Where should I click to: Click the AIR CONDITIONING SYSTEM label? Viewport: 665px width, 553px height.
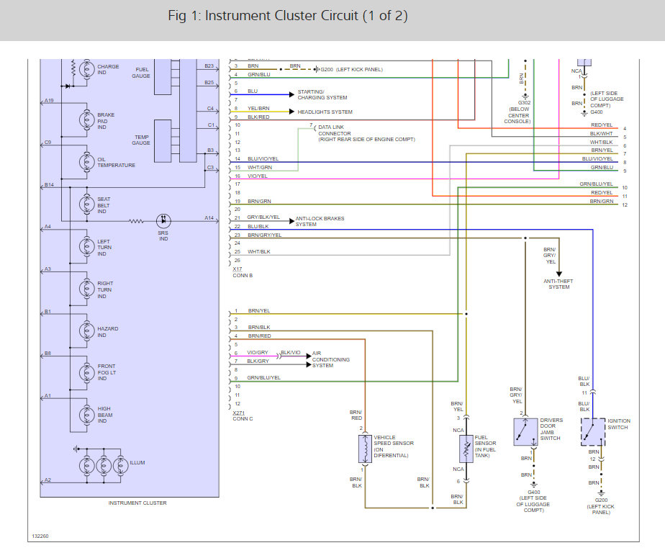click(x=331, y=359)
